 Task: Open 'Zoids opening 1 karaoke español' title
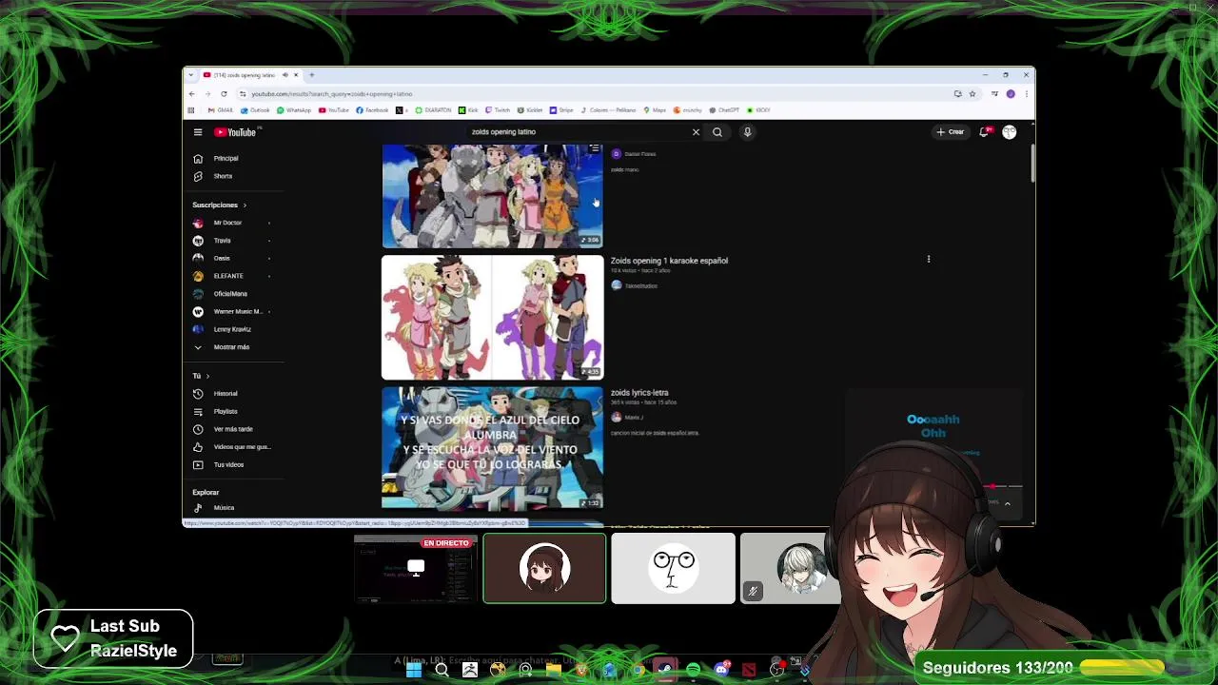(669, 261)
